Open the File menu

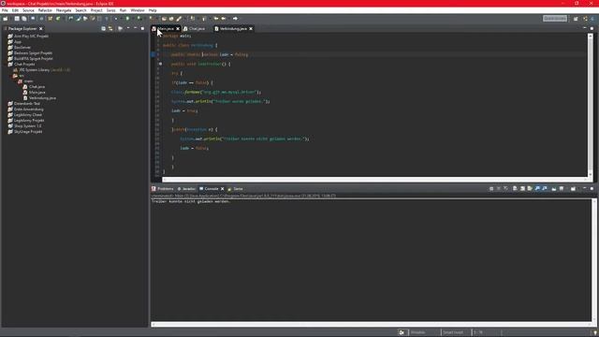coord(5,10)
